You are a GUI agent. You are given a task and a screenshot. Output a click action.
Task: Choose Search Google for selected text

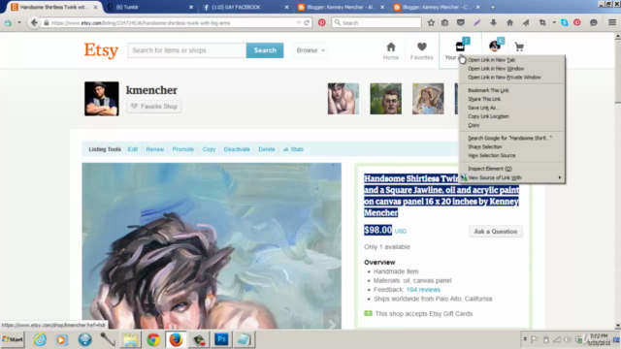pyautogui.click(x=511, y=138)
